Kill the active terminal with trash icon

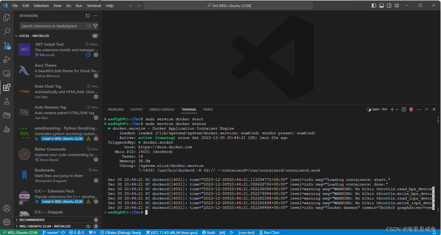click(x=411, y=109)
